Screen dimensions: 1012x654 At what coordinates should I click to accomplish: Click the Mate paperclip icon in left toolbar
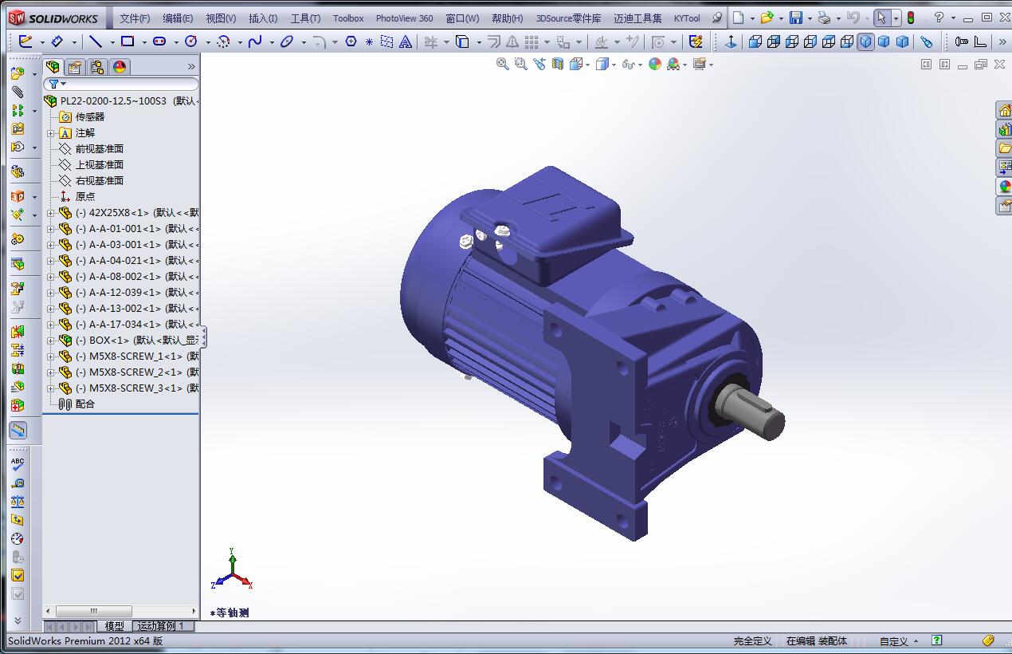click(x=18, y=93)
